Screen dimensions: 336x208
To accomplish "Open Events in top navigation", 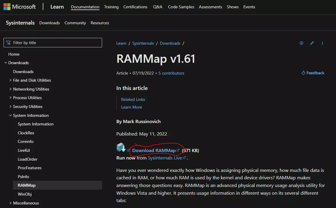I will [x=249, y=7].
